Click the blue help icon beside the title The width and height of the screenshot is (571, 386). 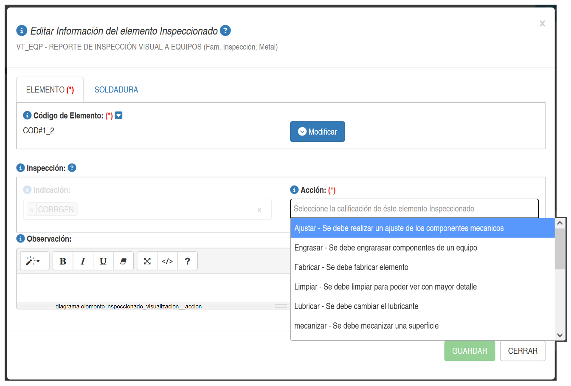coord(225,31)
